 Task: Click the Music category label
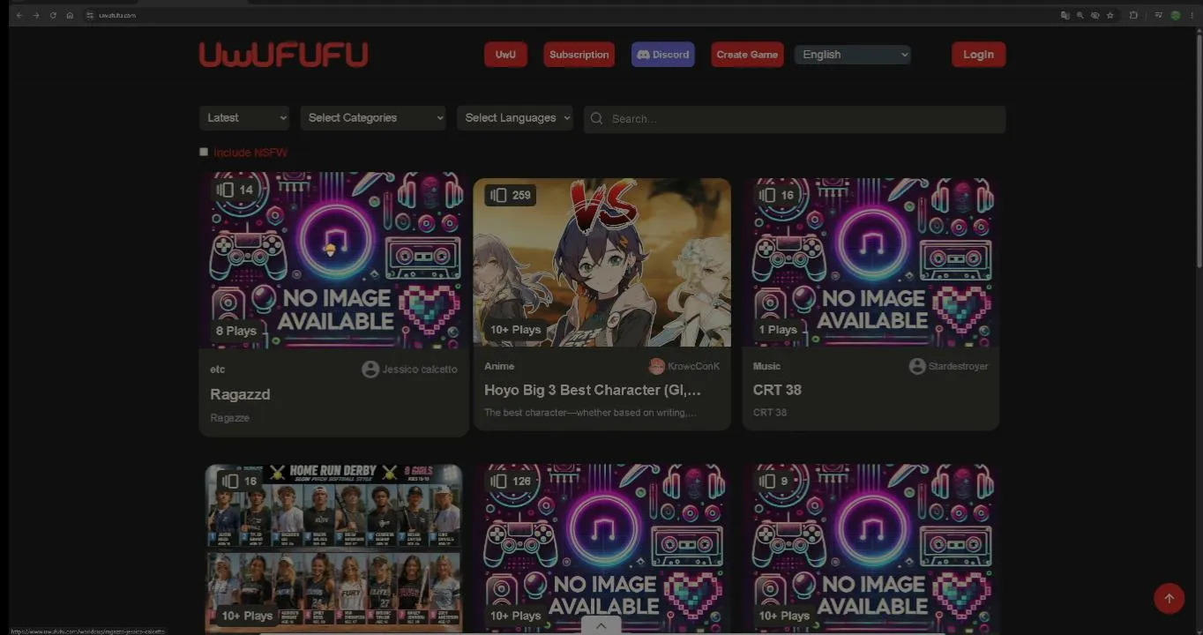[x=766, y=366]
